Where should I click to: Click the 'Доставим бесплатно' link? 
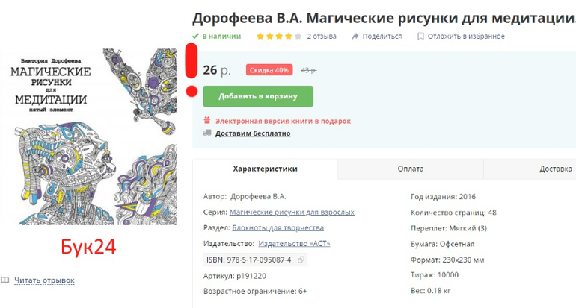(x=253, y=133)
